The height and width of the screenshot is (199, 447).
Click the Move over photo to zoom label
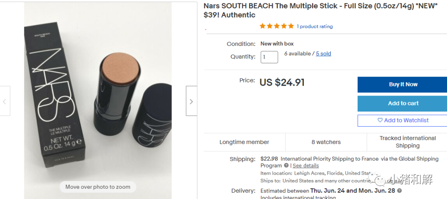(98, 187)
